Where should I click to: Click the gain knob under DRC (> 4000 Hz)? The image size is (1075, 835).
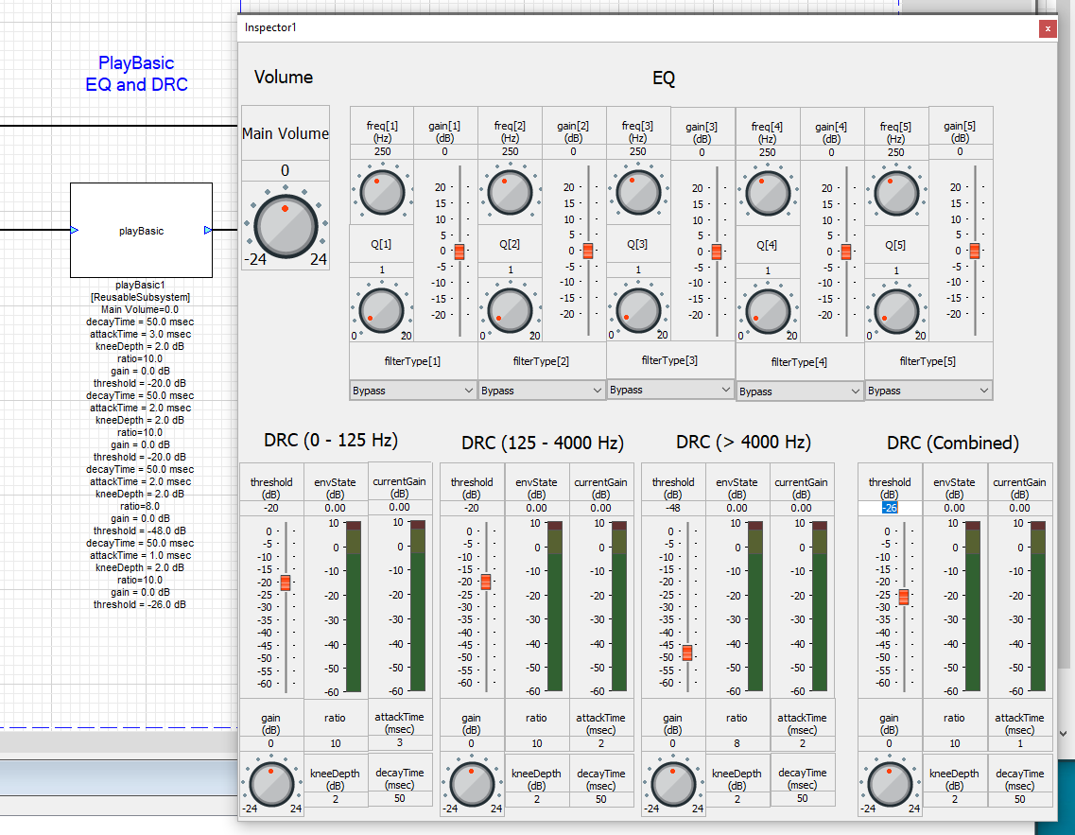pyautogui.click(x=672, y=784)
